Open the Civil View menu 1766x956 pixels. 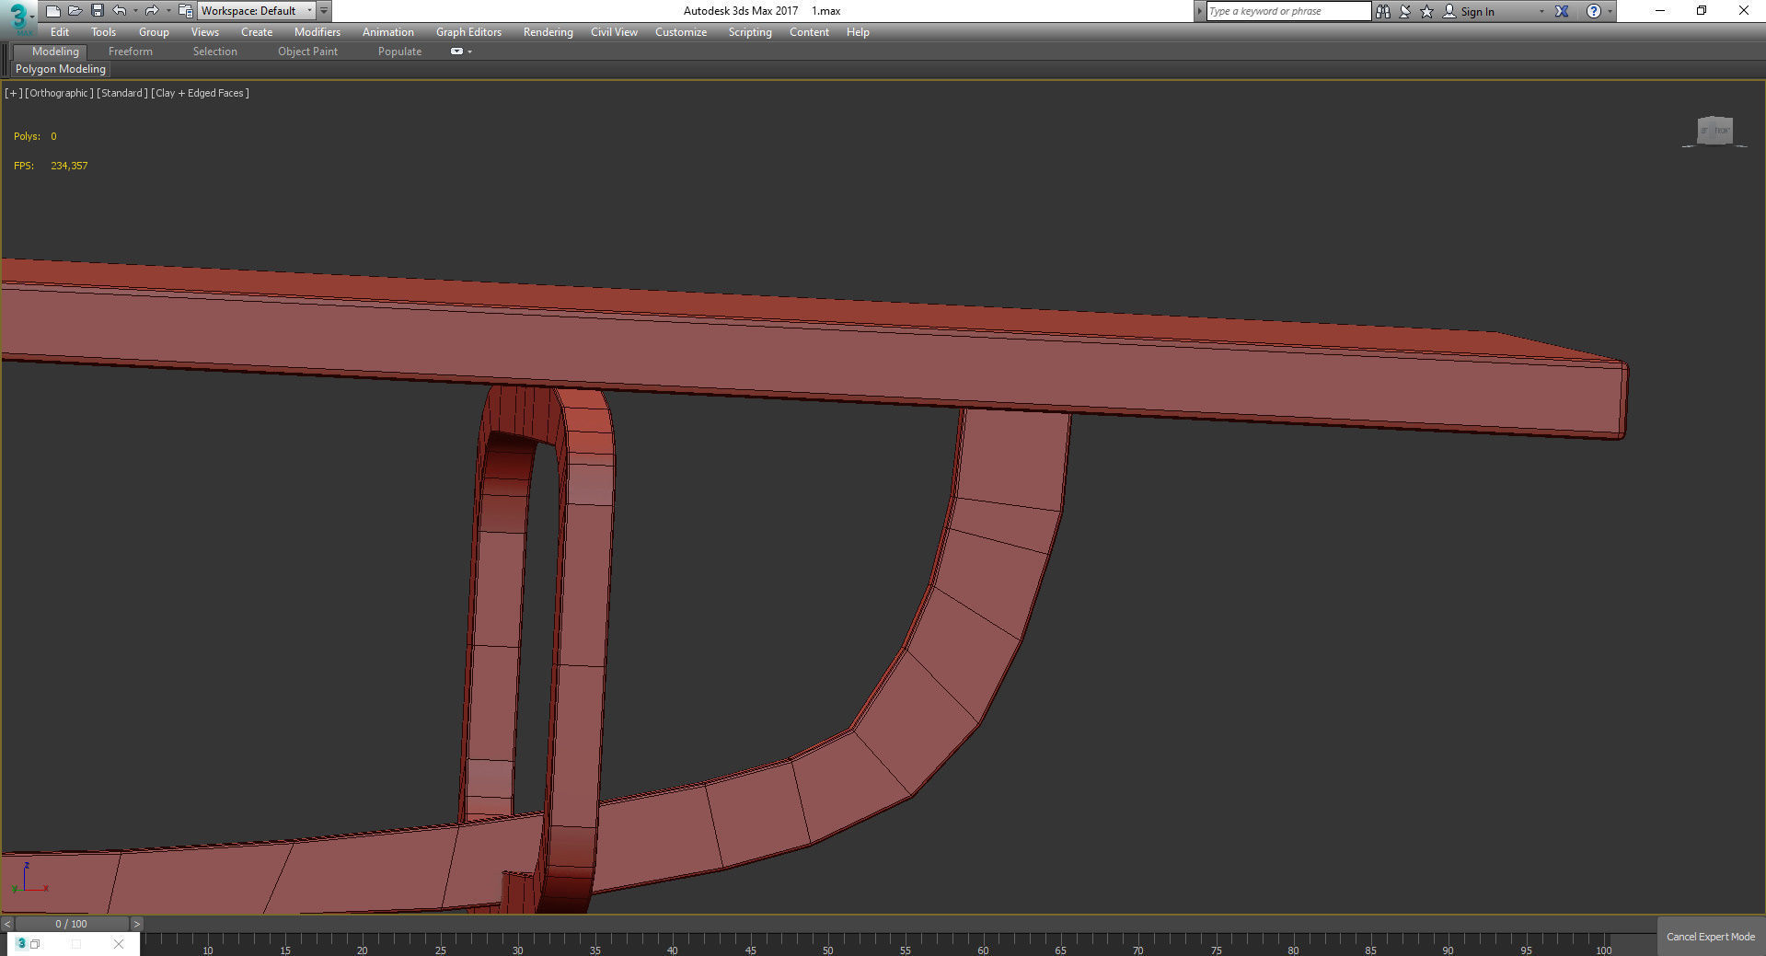(614, 32)
